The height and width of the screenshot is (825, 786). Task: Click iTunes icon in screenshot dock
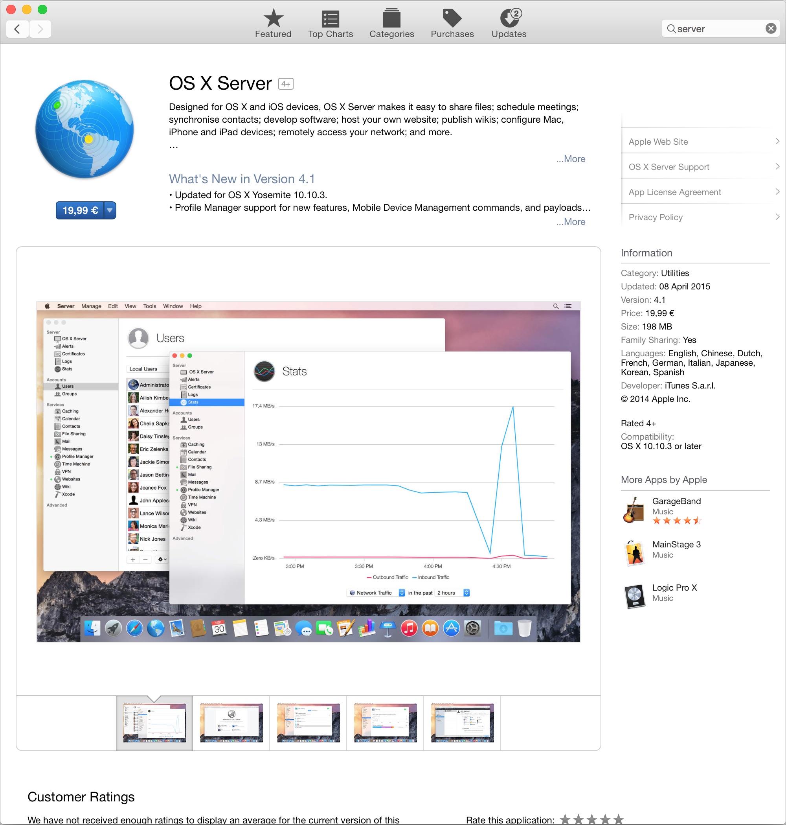pyautogui.click(x=409, y=628)
